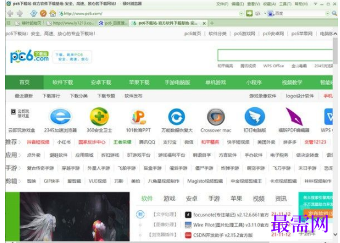Click the 下载排行 sub-navigation link
Image resolution: width=340 pixels, height=243 pixels.
51,96
